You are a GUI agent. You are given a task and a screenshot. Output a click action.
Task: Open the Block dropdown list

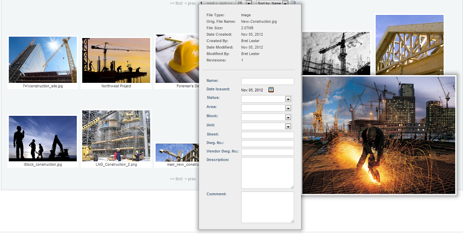pyautogui.click(x=288, y=117)
